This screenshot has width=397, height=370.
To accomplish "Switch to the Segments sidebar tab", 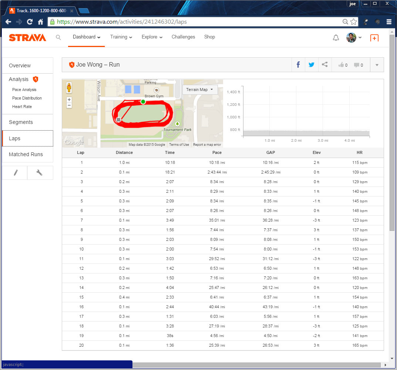I will [21, 122].
